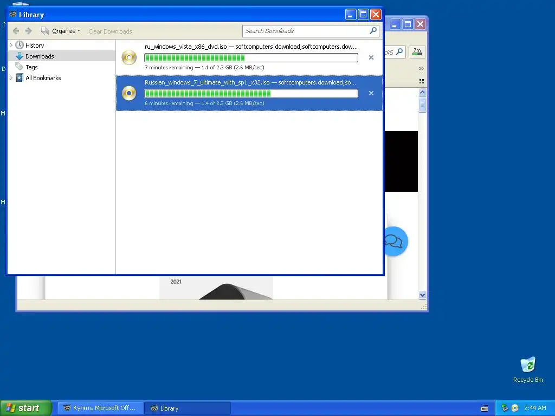Switch to the Library taskbar button
Image resolution: width=555 pixels, height=416 pixels.
[188, 408]
